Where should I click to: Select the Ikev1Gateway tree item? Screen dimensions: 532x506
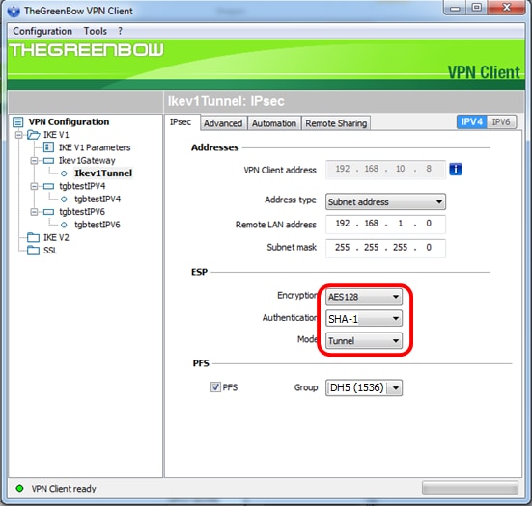click(x=87, y=161)
